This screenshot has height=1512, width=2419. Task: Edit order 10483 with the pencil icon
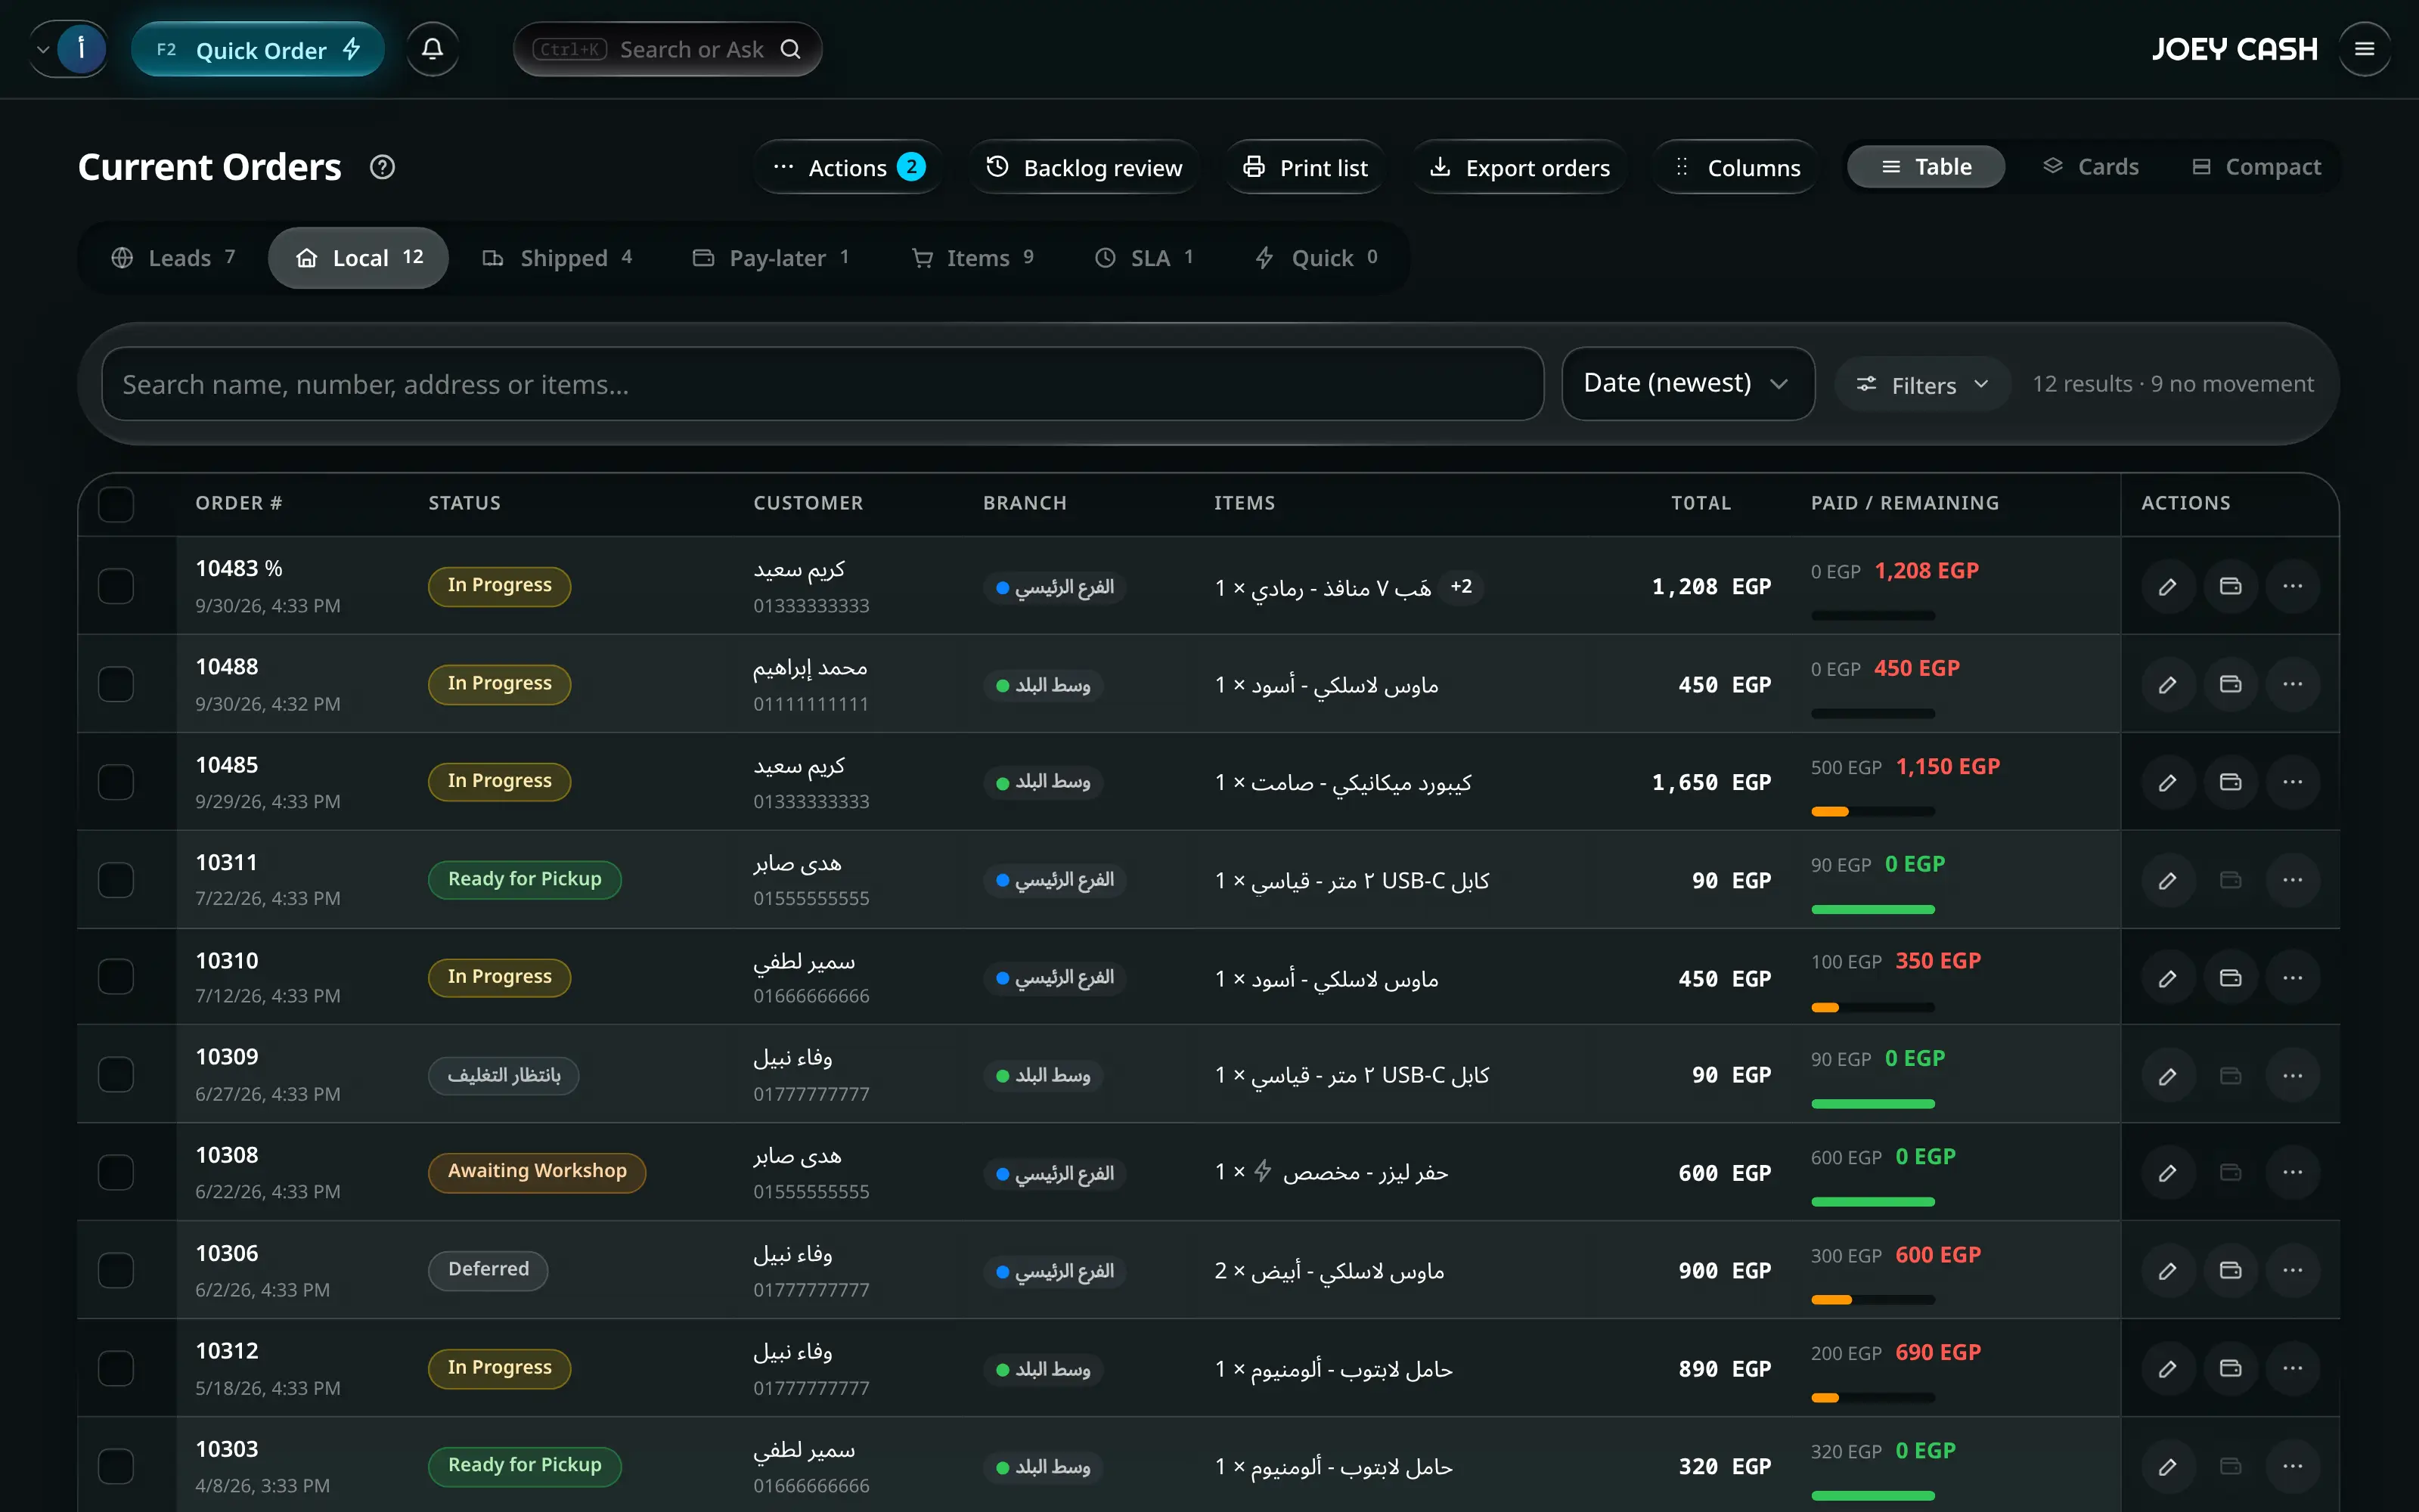coord(2167,586)
